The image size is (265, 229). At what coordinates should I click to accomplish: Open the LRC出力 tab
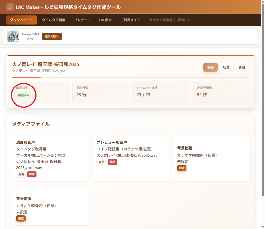[105, 20]
